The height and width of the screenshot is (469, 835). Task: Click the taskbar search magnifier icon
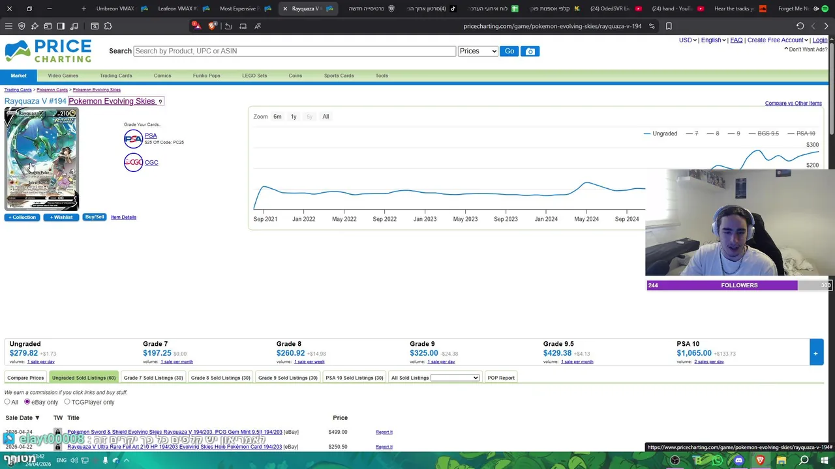[x=804, y=461]
